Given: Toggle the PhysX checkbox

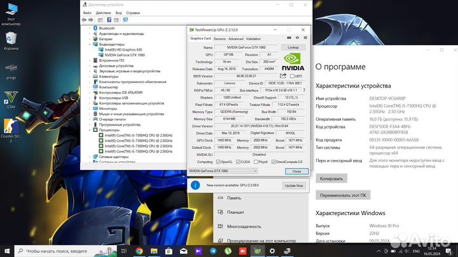Looking at the screenshot, I should coord(256,162).
